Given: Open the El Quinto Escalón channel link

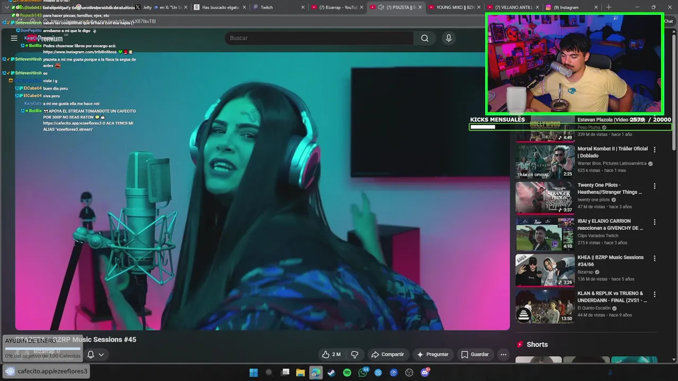Looking at the screenshot, I should click(x=594, y=308).
